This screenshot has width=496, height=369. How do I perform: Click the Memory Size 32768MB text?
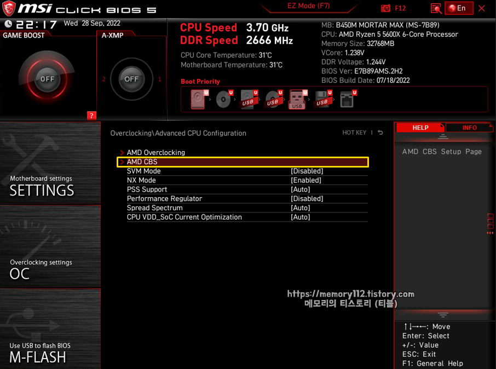click(357, 43)
